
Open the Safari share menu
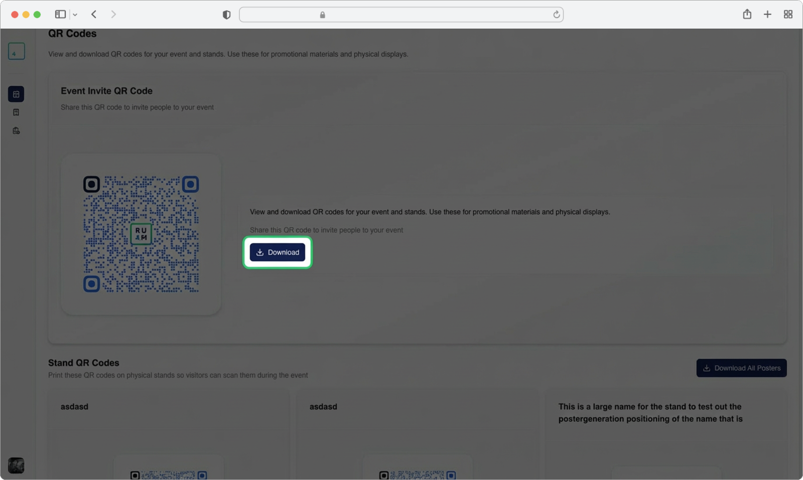747,15
